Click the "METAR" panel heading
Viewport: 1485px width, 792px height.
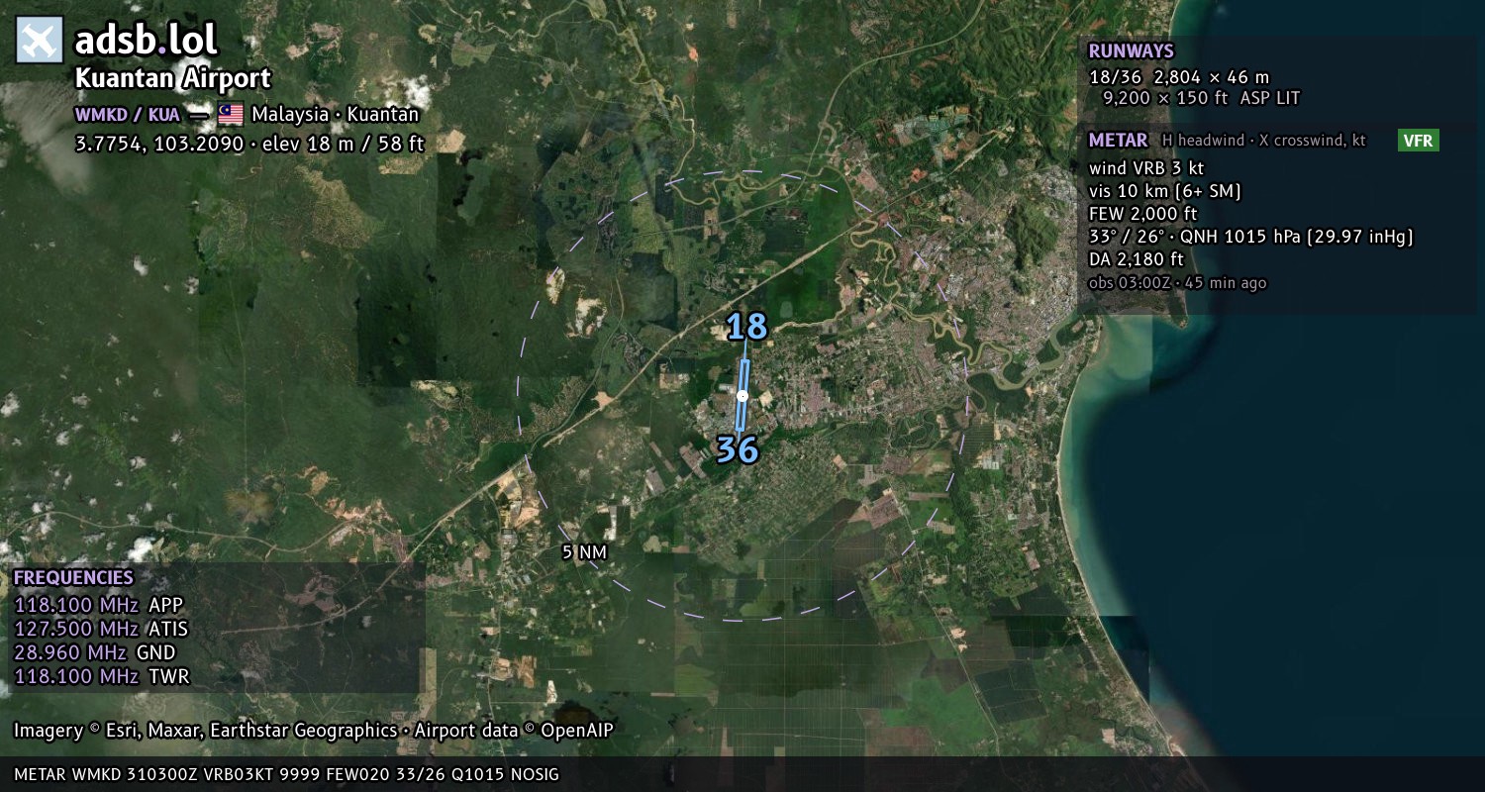pyautogui.click(x=1119, y=141)
